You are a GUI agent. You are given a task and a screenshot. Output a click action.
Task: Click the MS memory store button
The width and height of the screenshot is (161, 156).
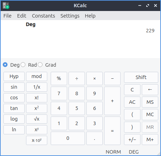(150, 102)
